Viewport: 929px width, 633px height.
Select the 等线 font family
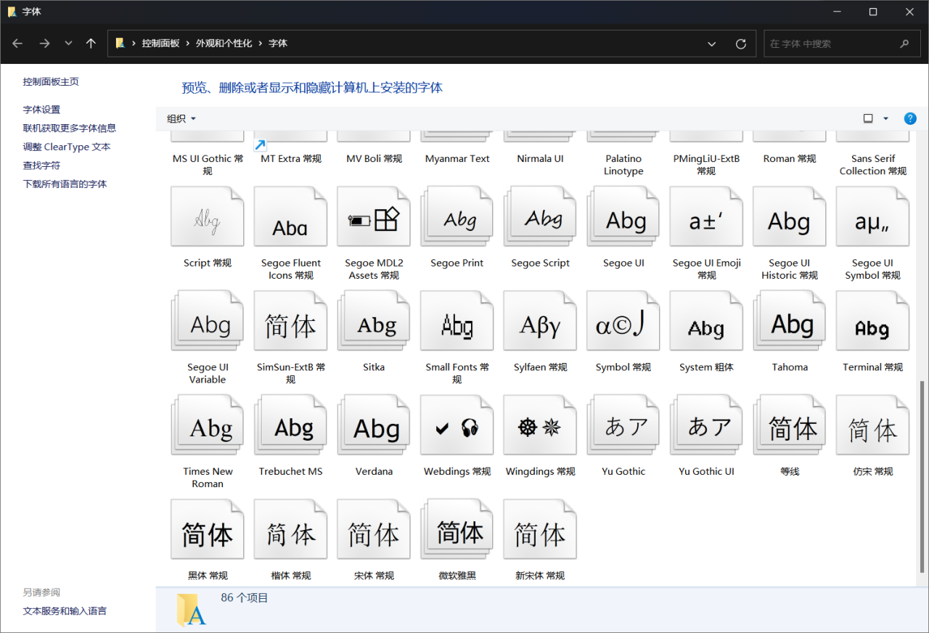pyautogui.click(x=790, y=425)
